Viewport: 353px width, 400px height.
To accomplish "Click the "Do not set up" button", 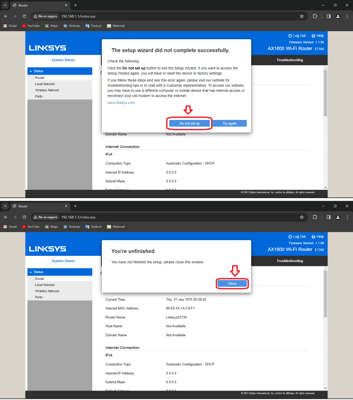I will pos(189,123).
